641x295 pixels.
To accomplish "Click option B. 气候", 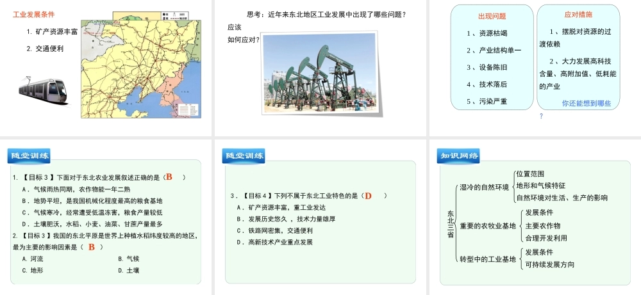I will pyautogui.click(x=129, y=259).
